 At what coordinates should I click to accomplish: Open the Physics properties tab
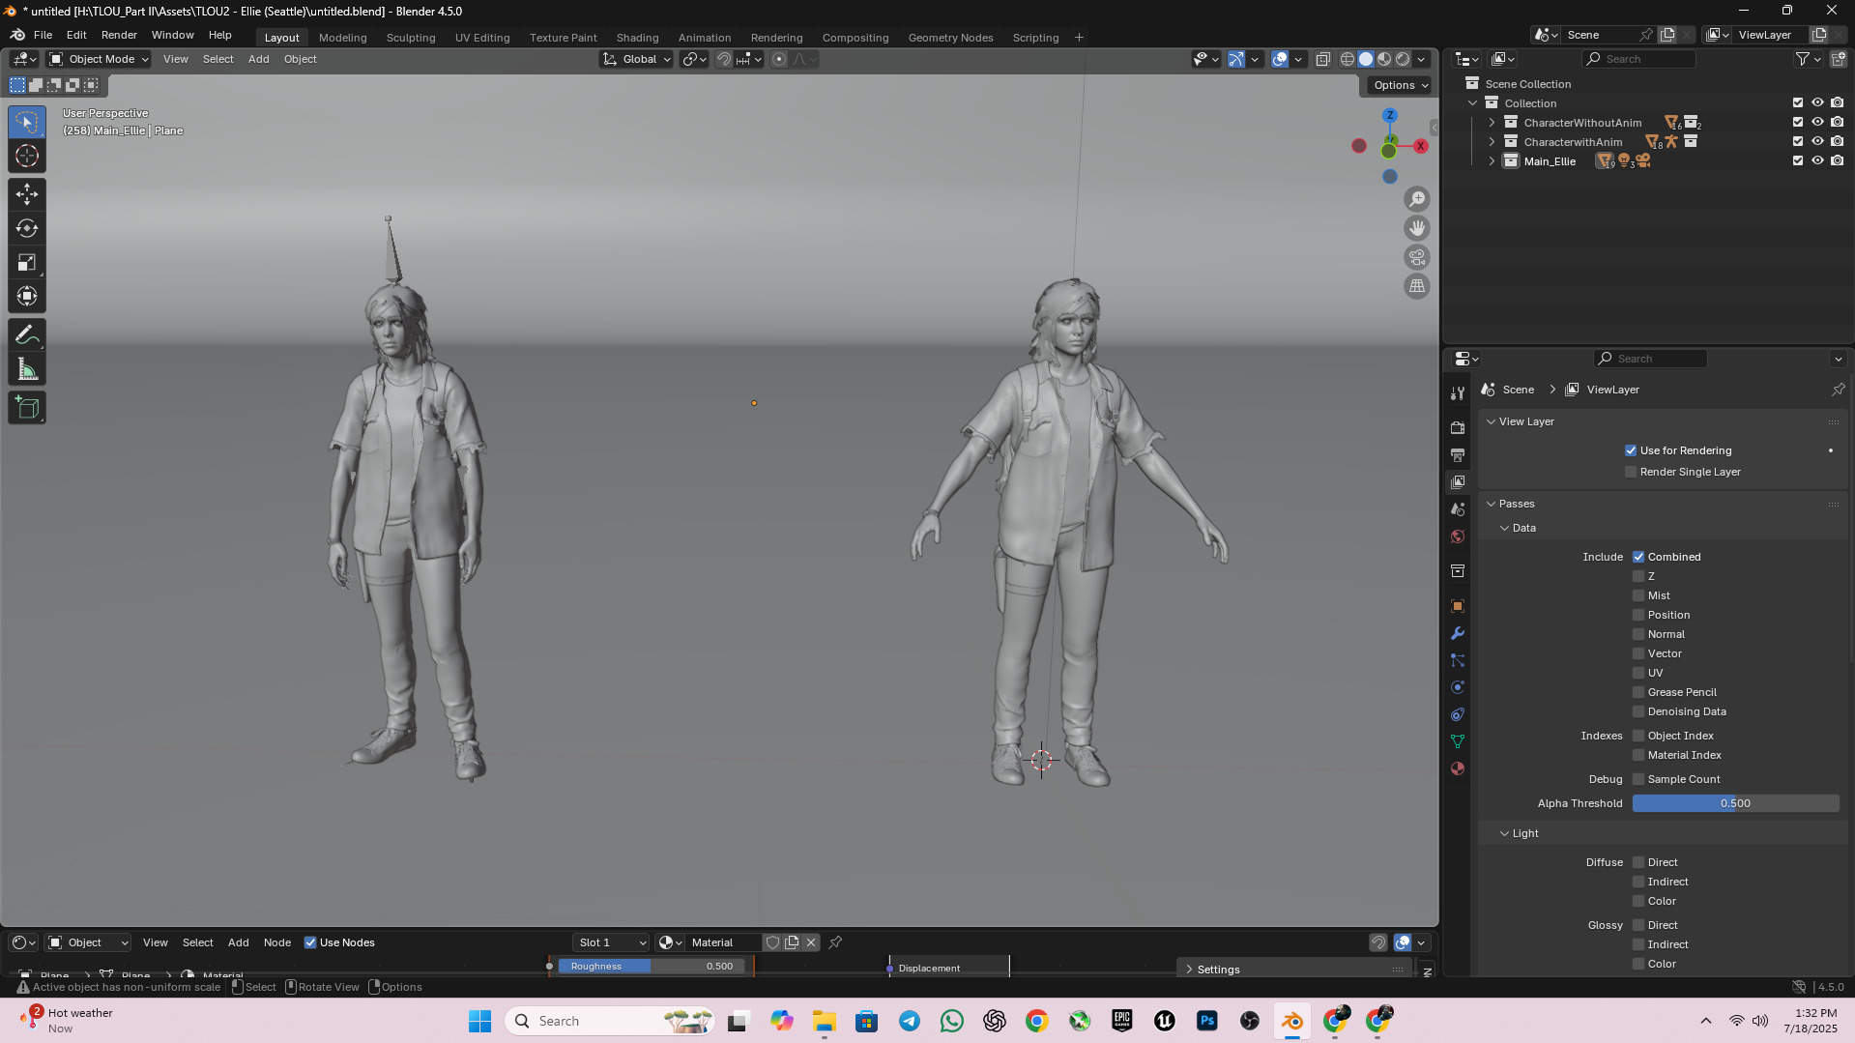(x=1458, y=687)
